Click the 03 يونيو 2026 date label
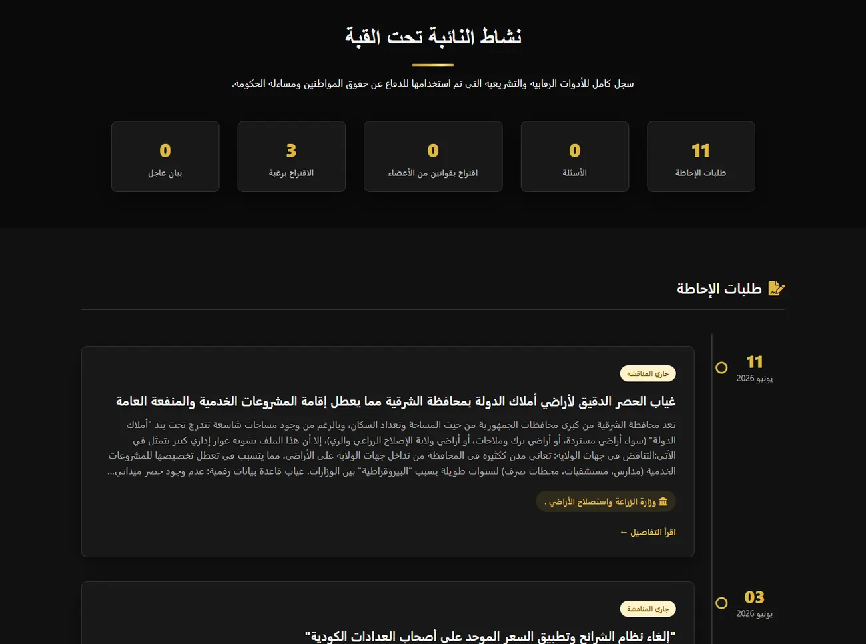Screen dimensions: 866x644 pos(755,603)
